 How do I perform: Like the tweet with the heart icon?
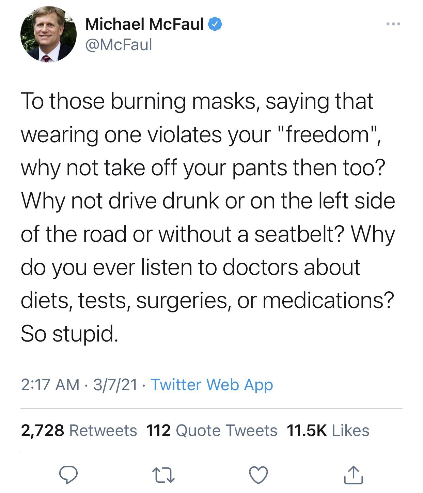coord(258,475)
